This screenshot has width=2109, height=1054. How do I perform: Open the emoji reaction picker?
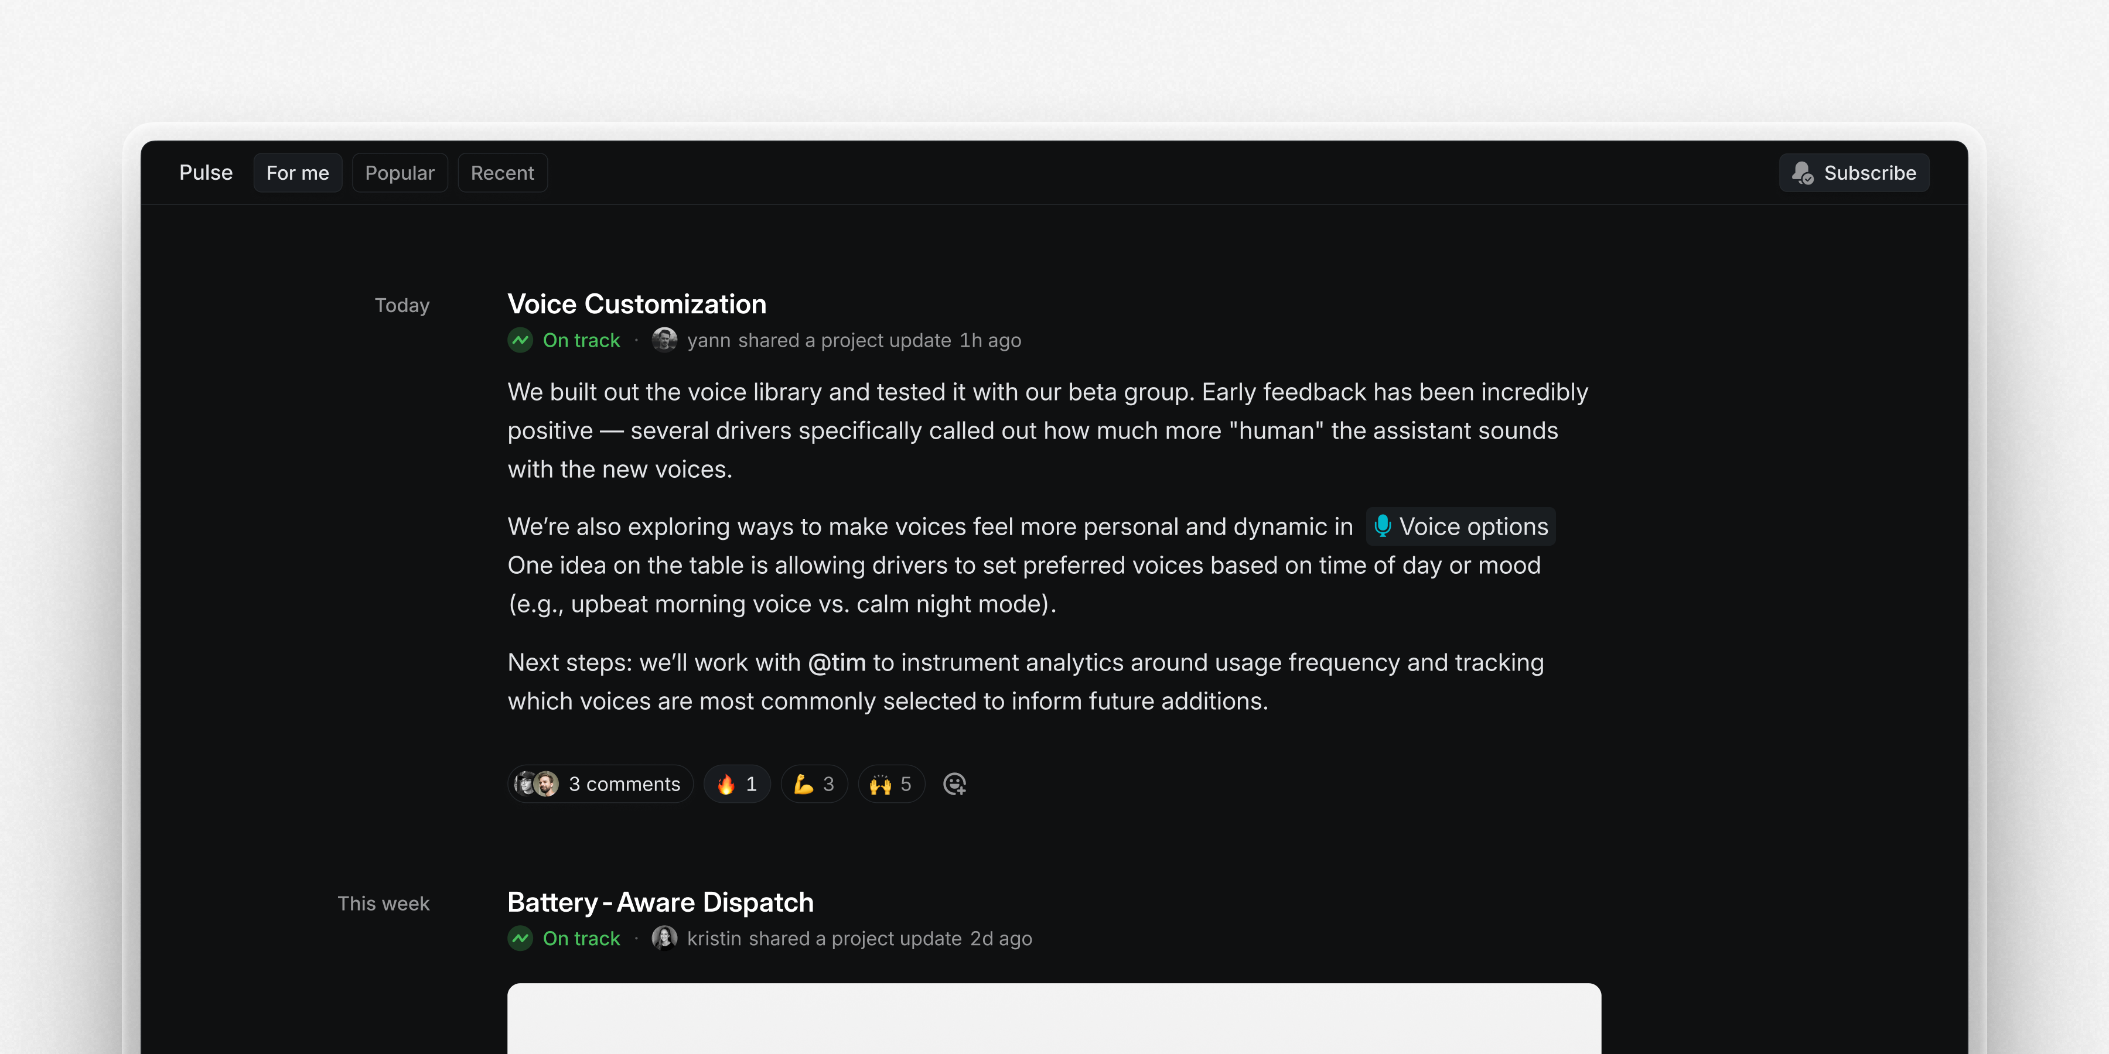point(955,784)
